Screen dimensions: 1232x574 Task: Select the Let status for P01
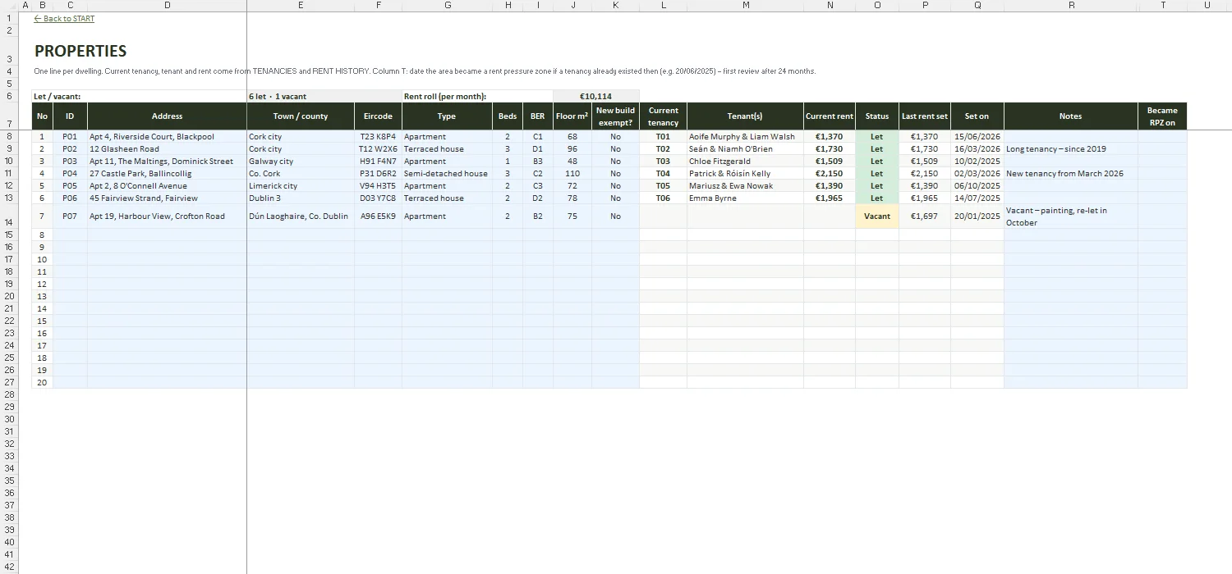coord(877,137)
